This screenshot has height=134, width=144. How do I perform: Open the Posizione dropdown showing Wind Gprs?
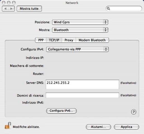(80, 22)
